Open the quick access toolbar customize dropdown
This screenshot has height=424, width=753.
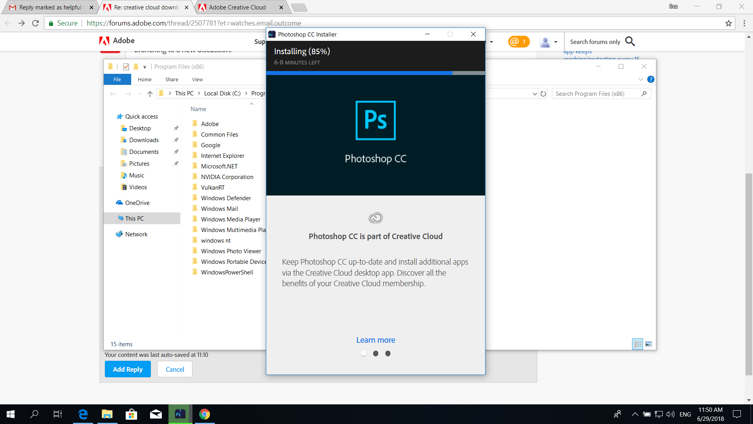[x=145, y=67]
